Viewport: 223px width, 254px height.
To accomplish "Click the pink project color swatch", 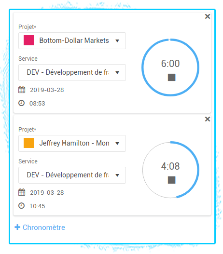I will click(x=28, y=40).
